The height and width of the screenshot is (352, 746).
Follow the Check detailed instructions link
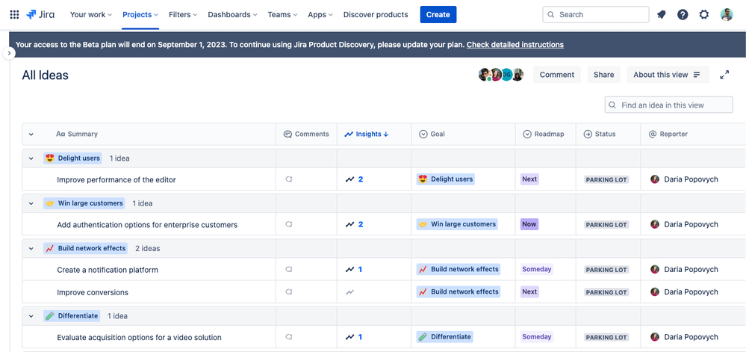[x=515, y=45]
